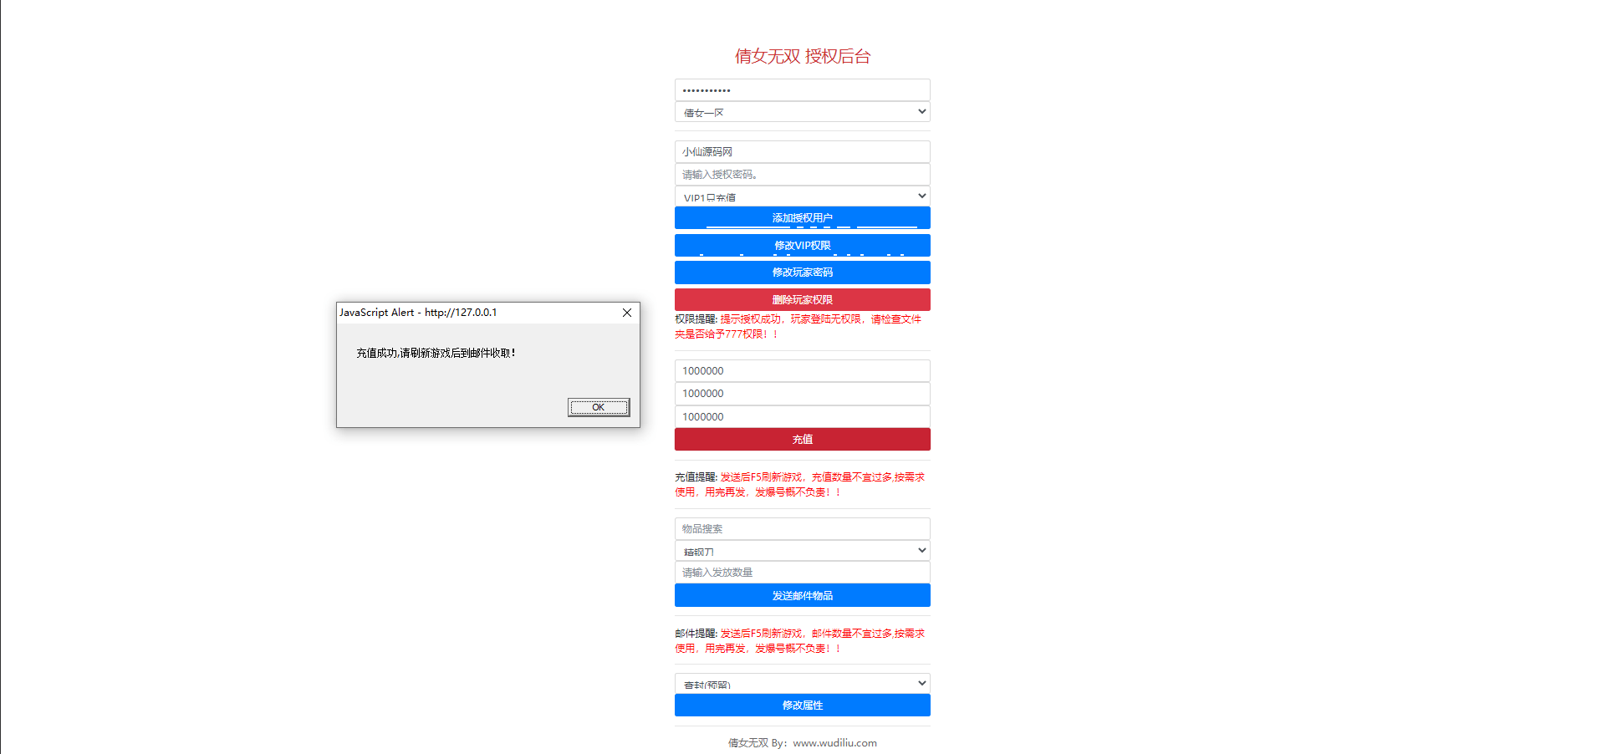Click the topmost 1000000 amount field
1602x754 pixels.
point(803,371)
